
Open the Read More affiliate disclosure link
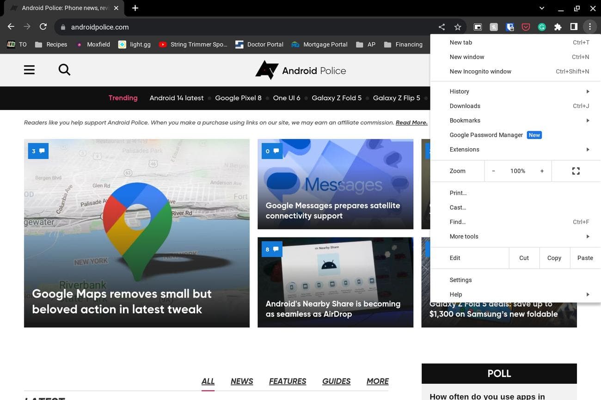click(x=411, y=122)
